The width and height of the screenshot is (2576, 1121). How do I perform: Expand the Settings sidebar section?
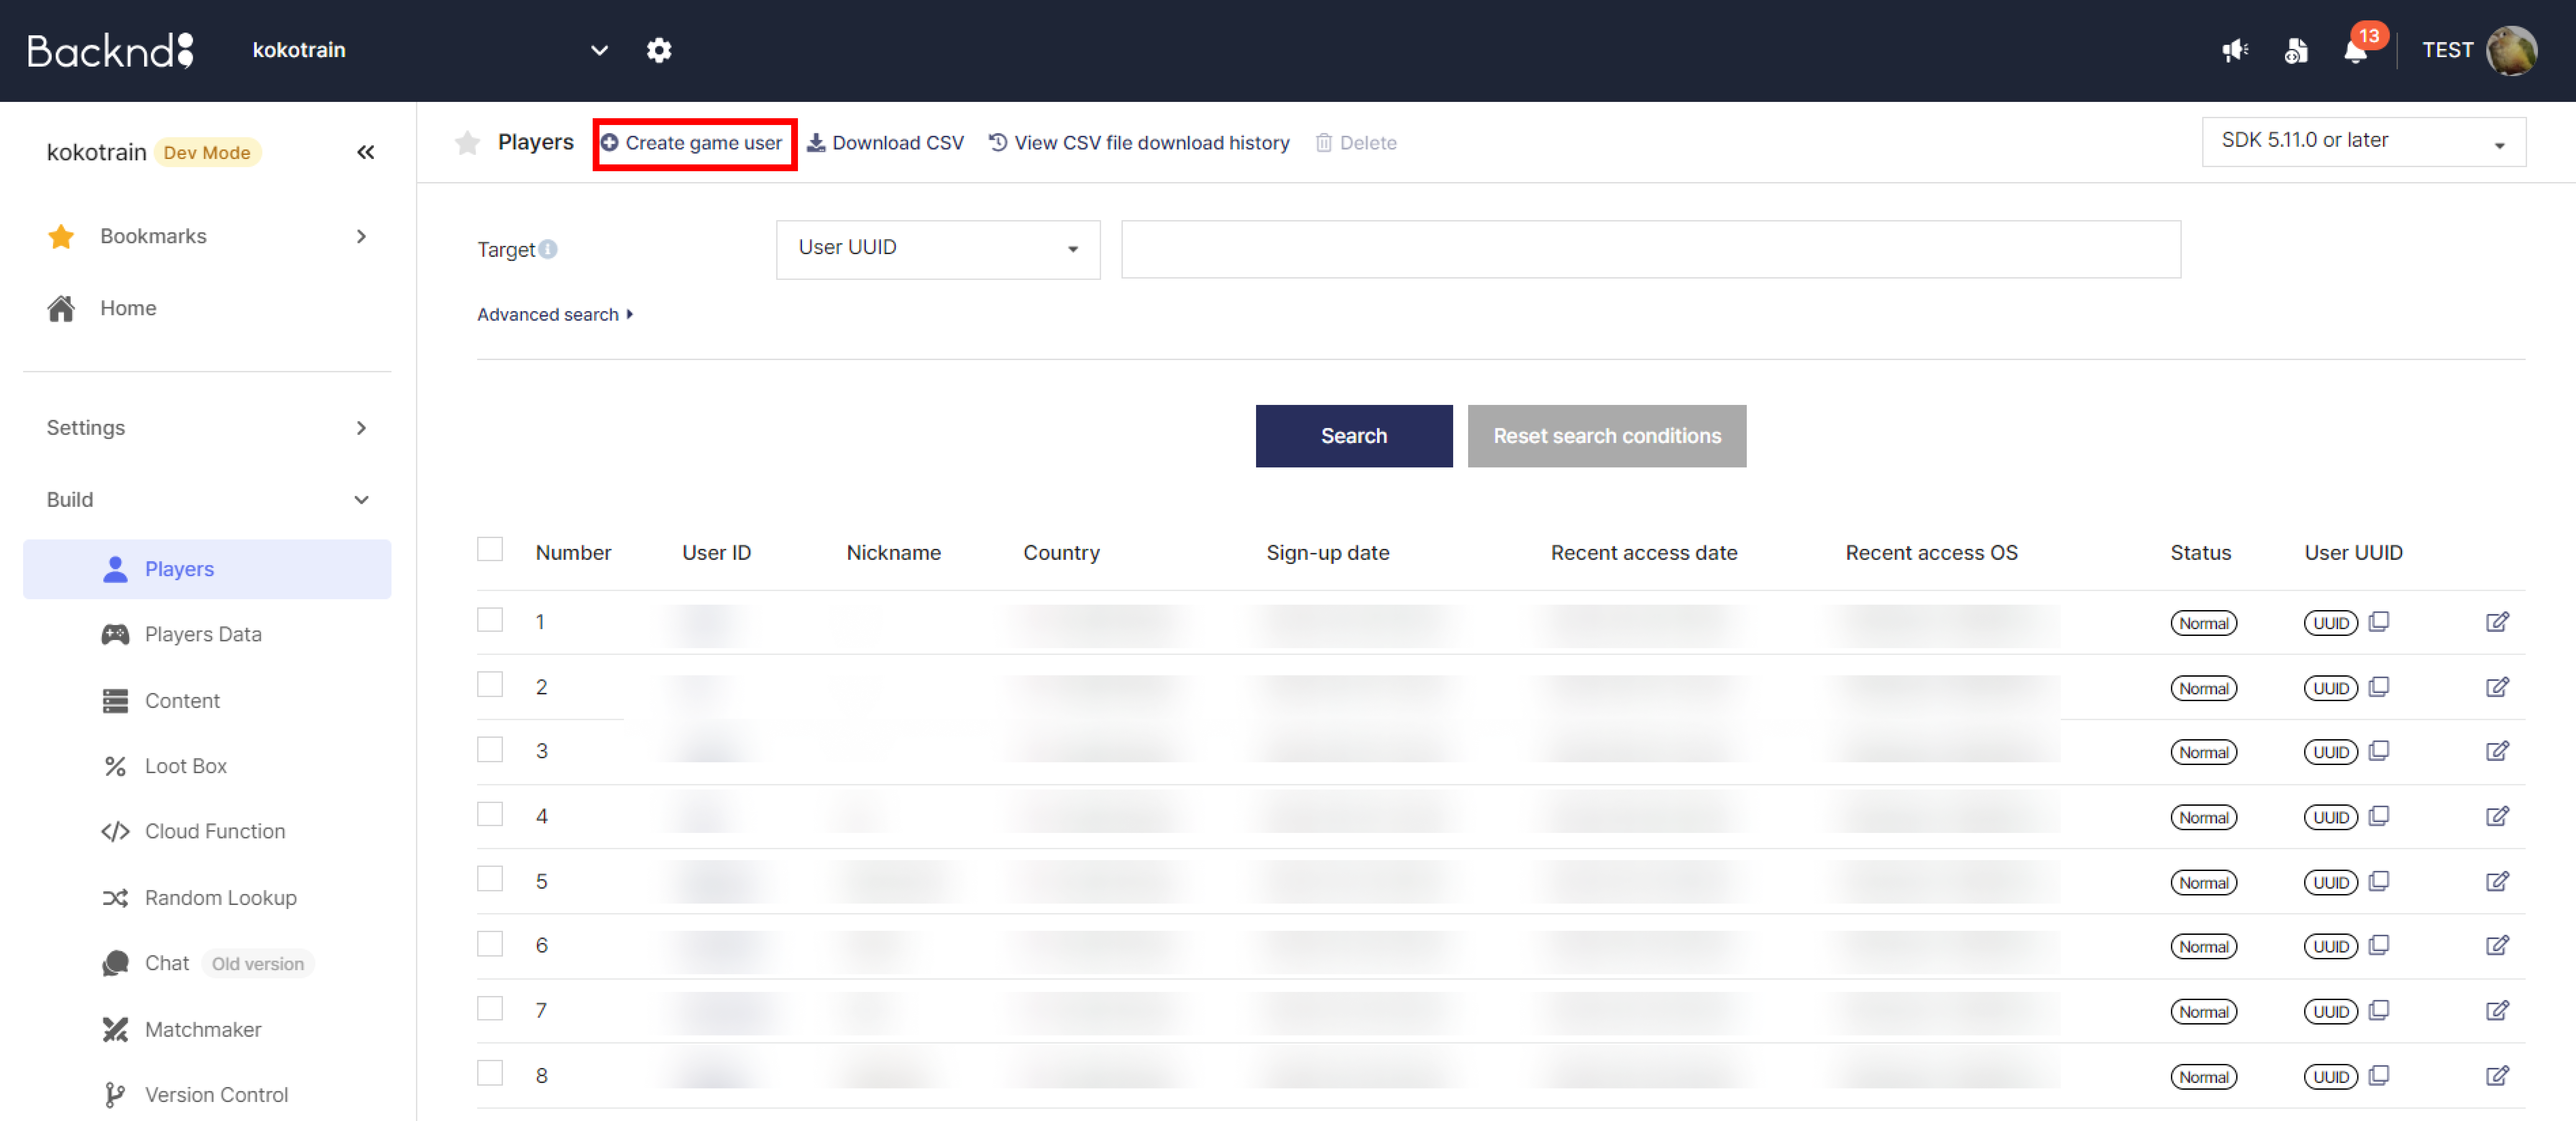click(207, 428)
